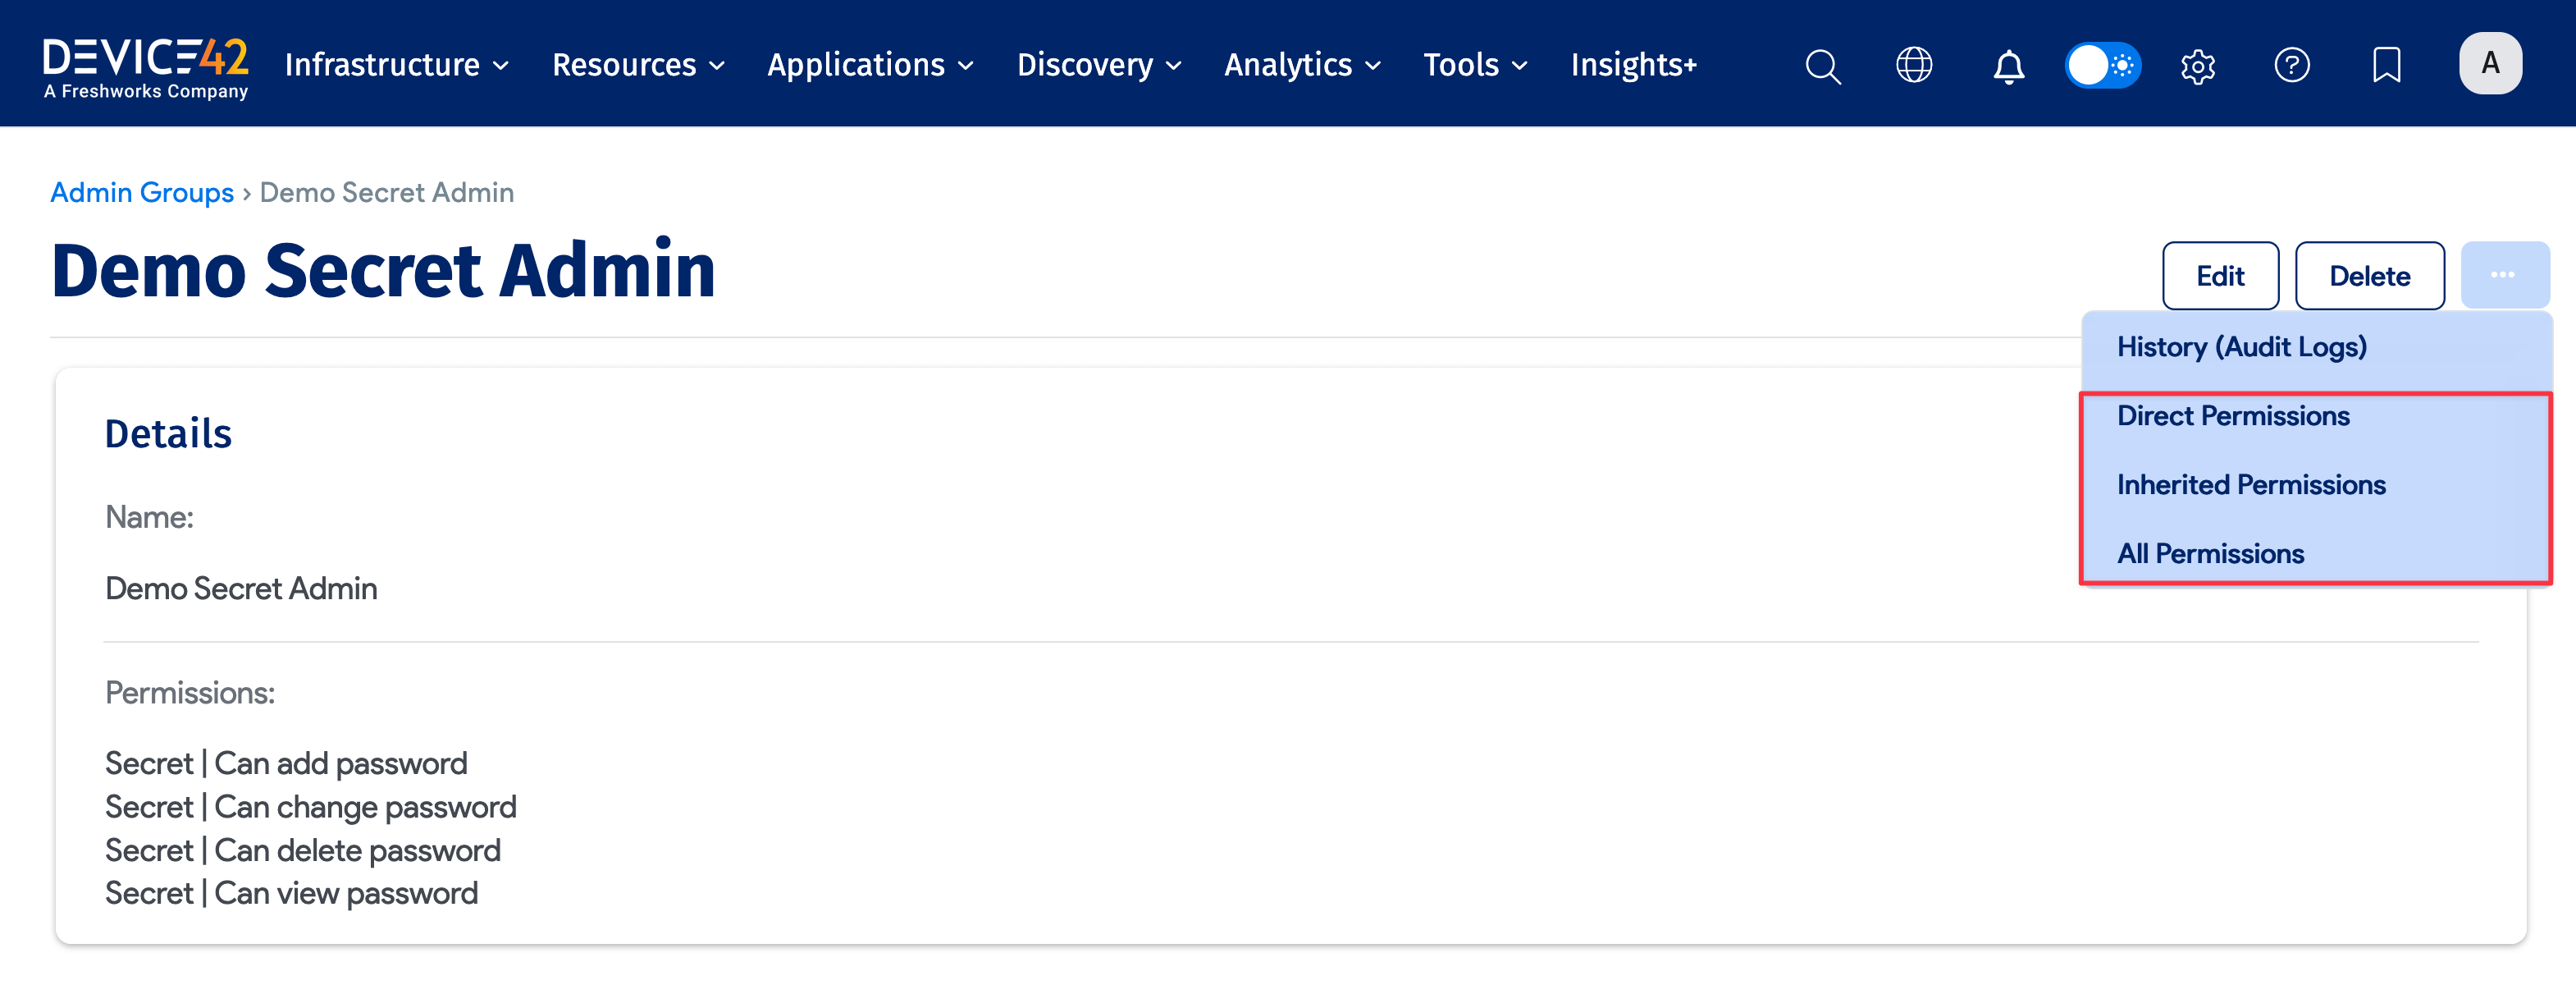The image size is (2576, 985).
Task: Click the globe language icon
Action: 1914,65
